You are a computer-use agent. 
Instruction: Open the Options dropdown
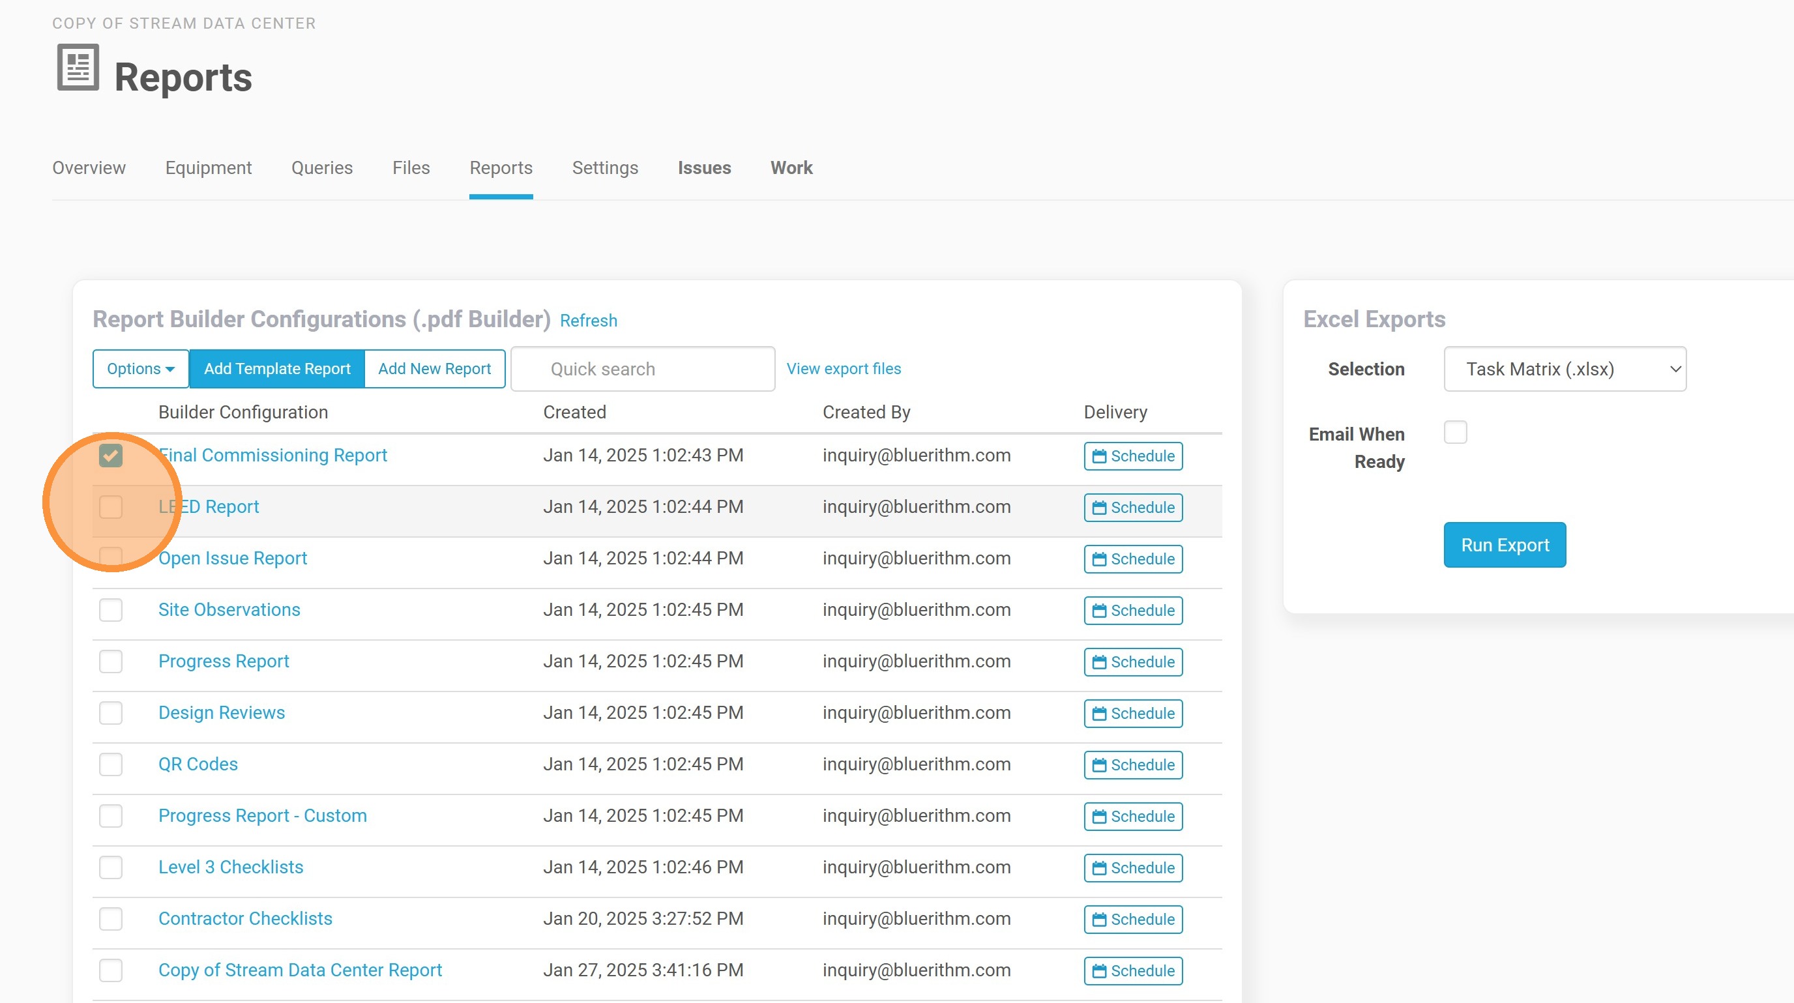click(140, 368)
